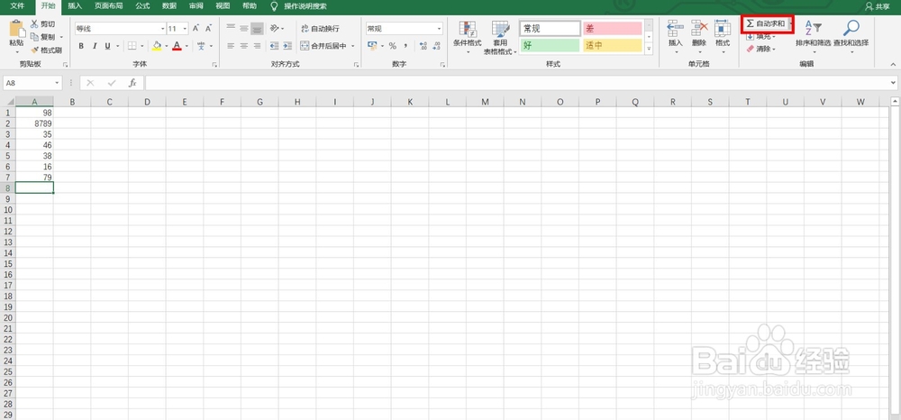The width and height of the screenshot is (901, 420).
Task: Click the Paste (粘贴) clipboard icon
Action: click(x=16, y=30)
